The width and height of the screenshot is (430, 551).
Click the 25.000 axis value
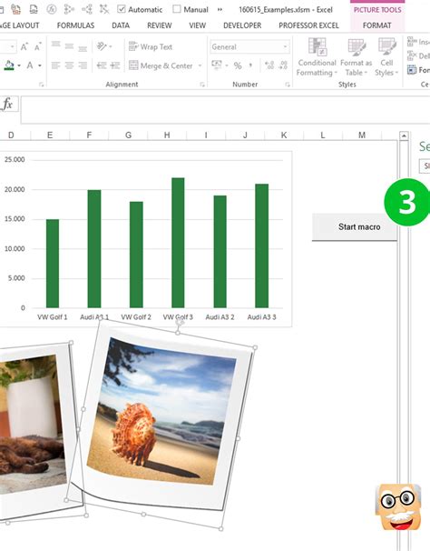pos(15,159)
